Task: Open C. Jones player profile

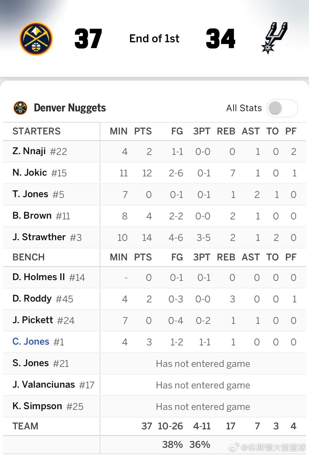Action: (30, 341)
